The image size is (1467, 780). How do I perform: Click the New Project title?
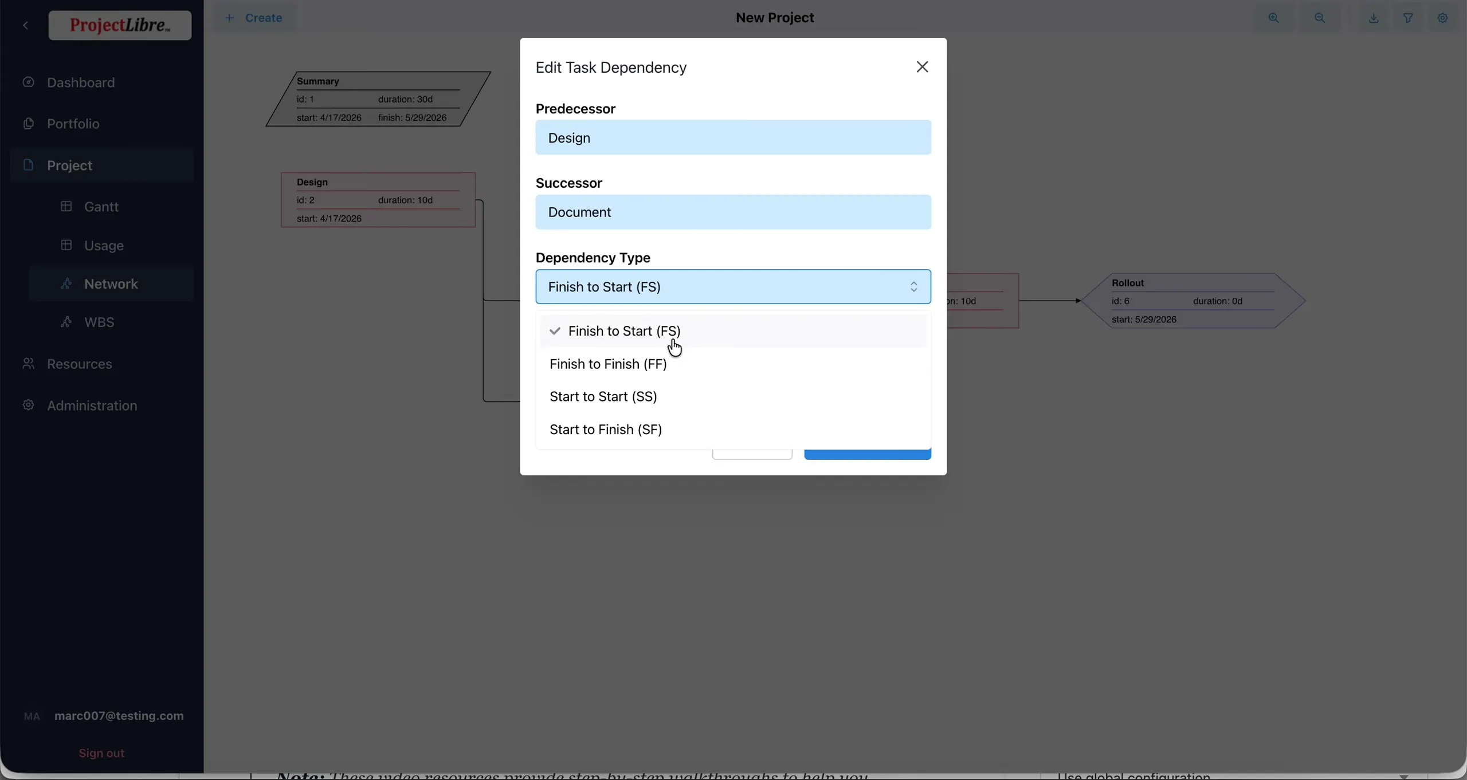pyautogui.click(x=775, y=18)
